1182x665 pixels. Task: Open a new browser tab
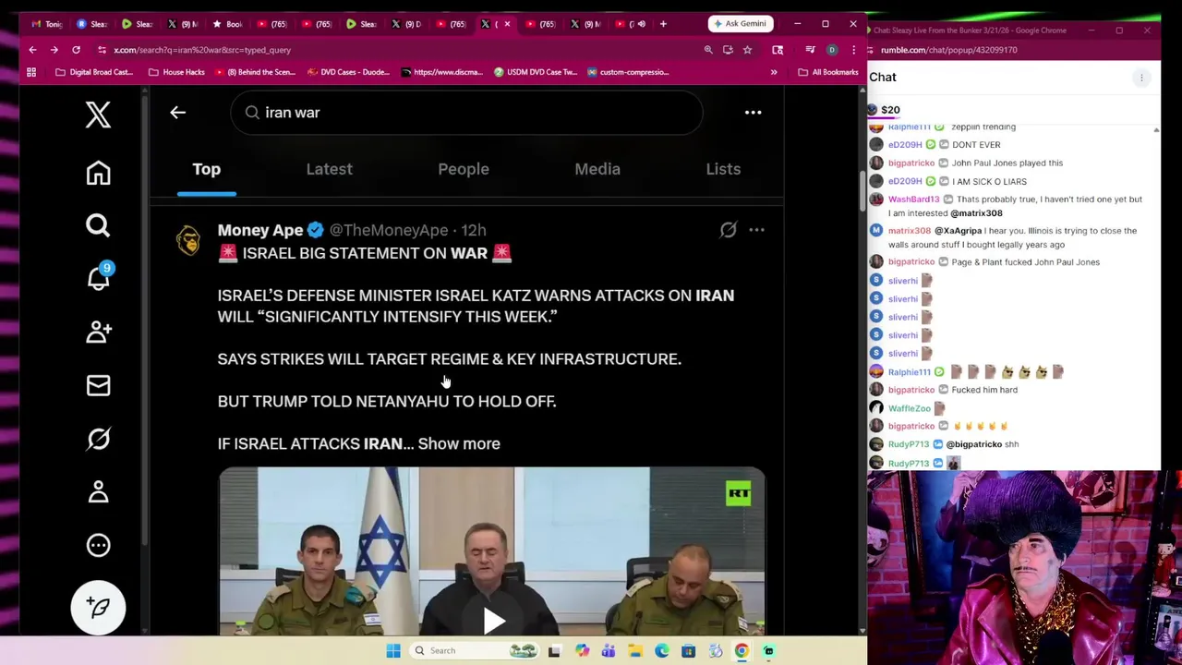(663, 24)
